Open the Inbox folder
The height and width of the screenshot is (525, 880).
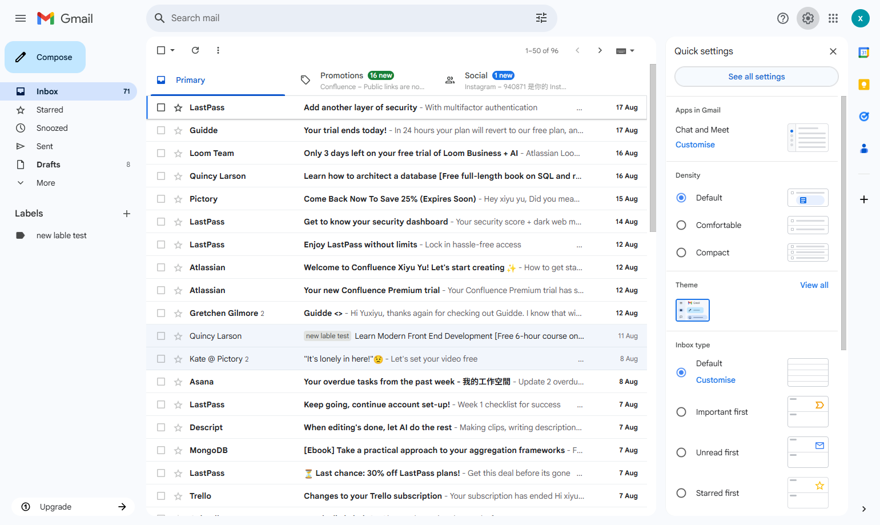pyautogui.click(x=69, y=91)
